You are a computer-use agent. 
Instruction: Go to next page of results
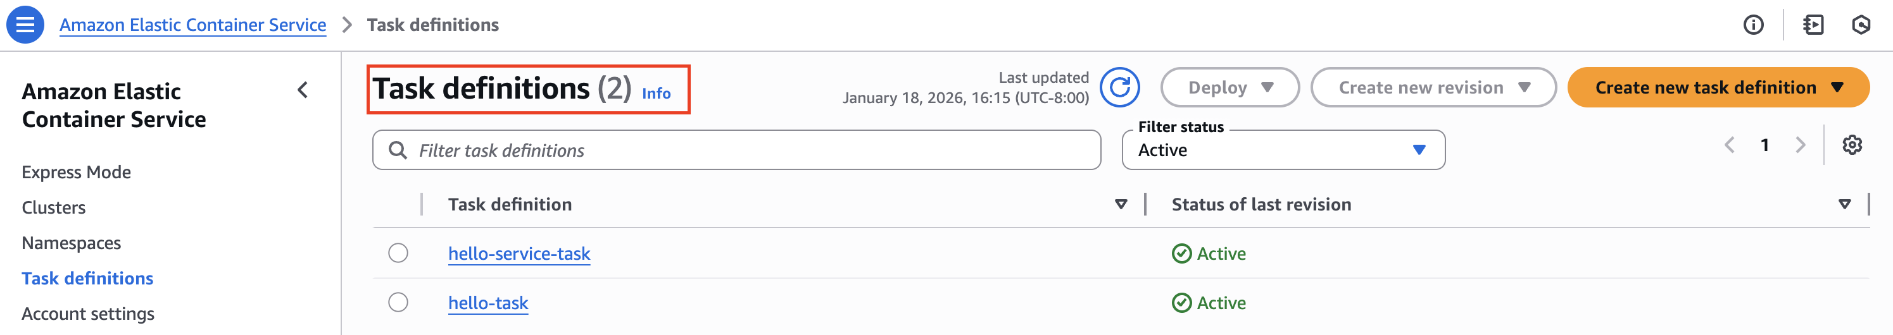tap(1801, 145)
